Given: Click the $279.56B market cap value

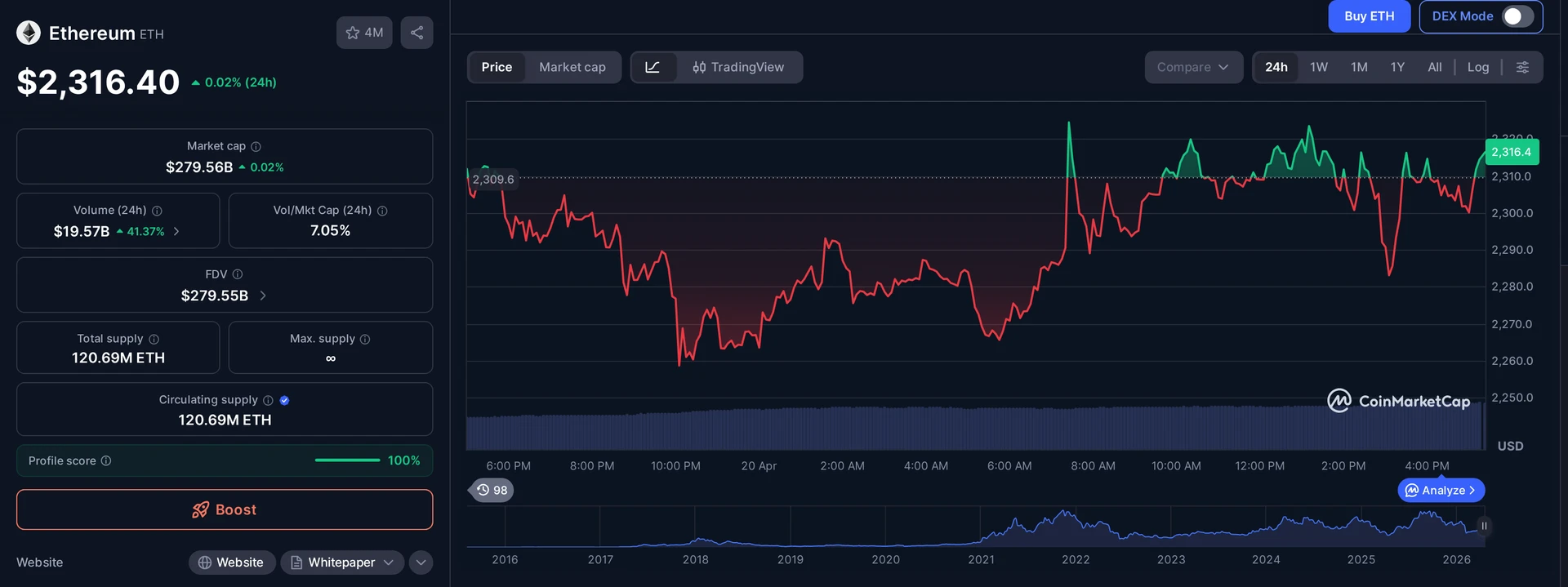Looking at the screenshot, I should tap(199, 167).
